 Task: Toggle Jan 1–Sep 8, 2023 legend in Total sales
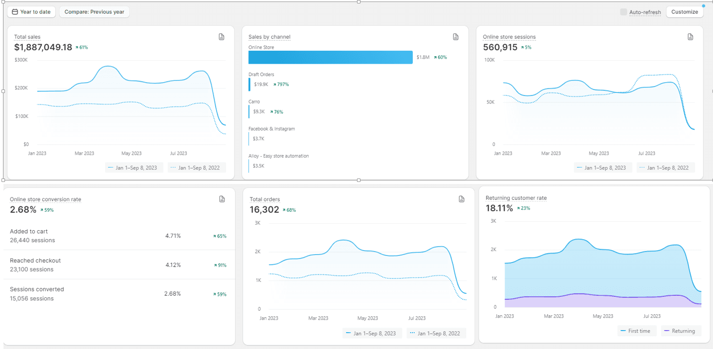pyautogui.click(x=133, y=168)
